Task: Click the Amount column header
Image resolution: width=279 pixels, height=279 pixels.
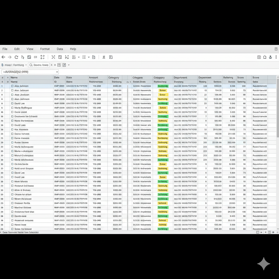Action: pyautogui.click(x=93, y=78)
